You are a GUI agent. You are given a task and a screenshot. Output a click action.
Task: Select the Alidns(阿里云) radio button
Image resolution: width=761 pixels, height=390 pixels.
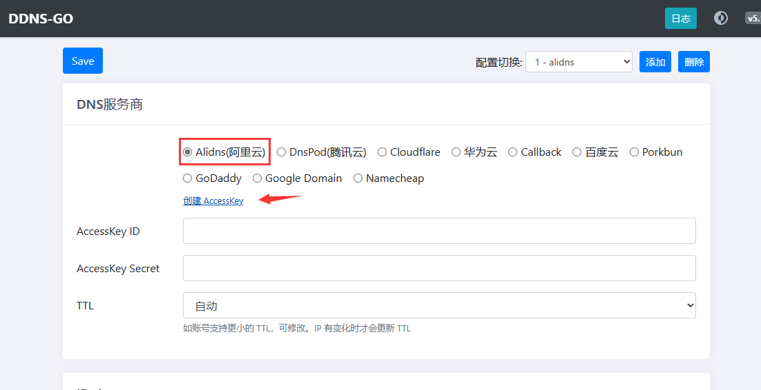[187, 152]
